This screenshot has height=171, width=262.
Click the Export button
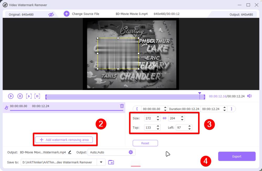pyautogui.click(x=237, y=156)
